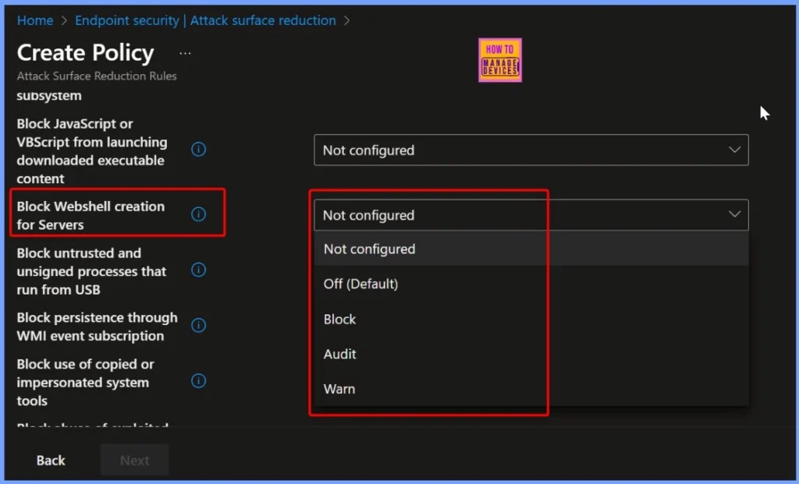Open info icon for untrusted USB processes rule
The height and width of the screenshot is (484, 799).
tap(199, 270)
